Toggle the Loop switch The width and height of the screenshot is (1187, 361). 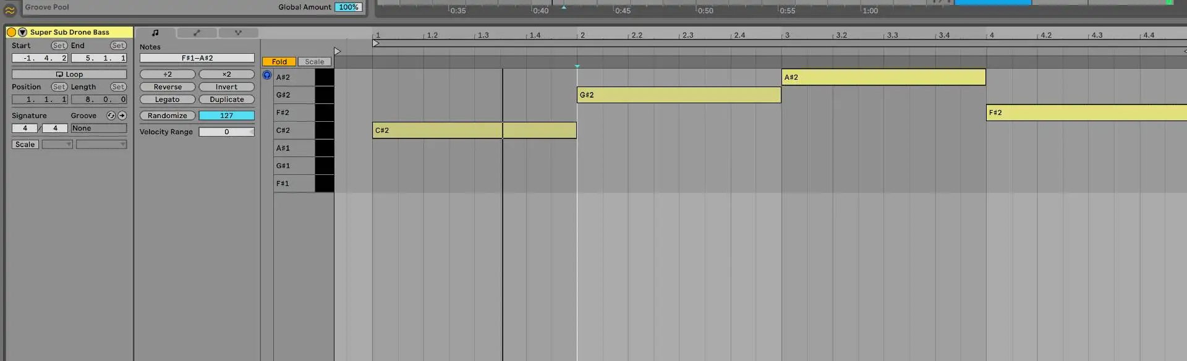(69, 74)
